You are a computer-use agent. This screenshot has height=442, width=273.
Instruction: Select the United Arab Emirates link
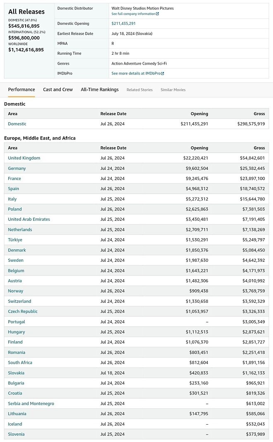tap(29, 219)
